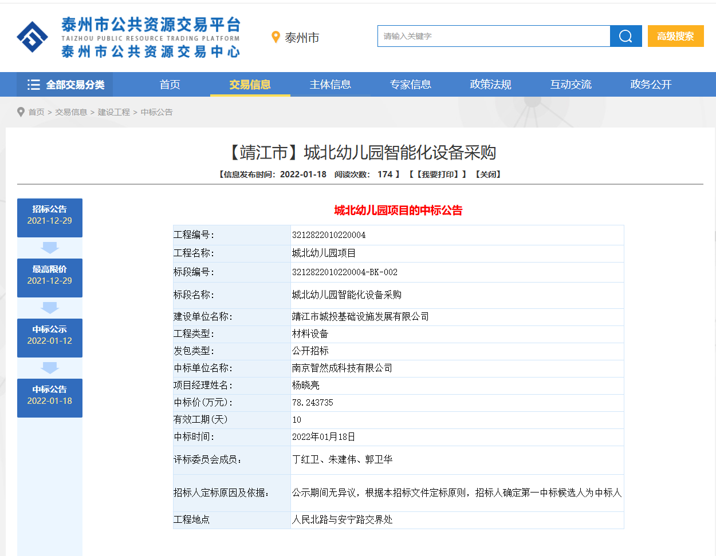Click the arrow icon above 中标公告 block
The height and width of the screenshot is (556, 716).
[49, 367]
